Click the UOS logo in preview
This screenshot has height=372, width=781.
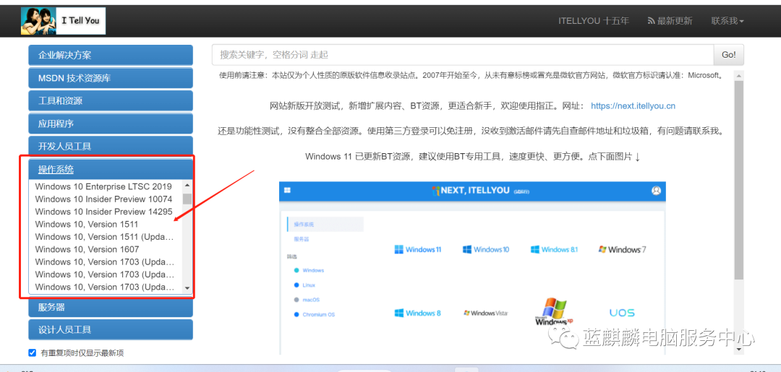622,313
